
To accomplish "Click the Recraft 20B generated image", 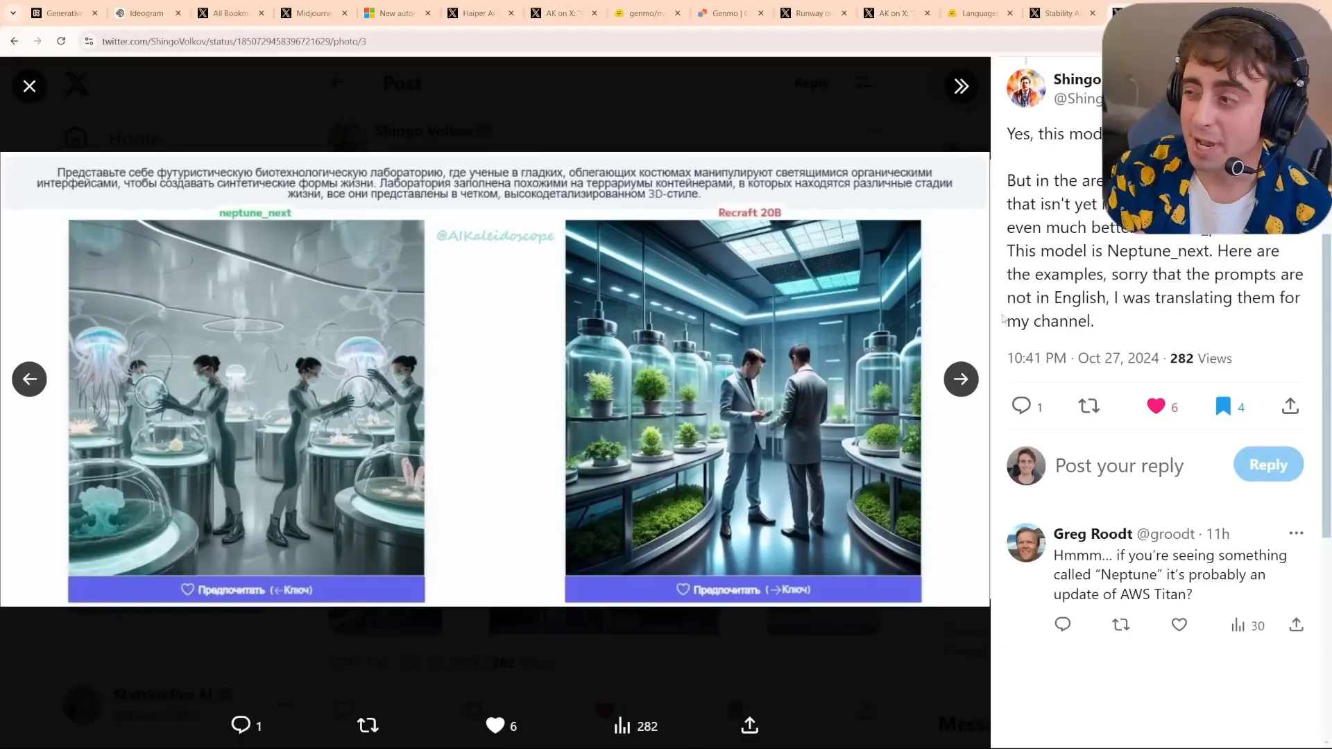I will coord(743,397).
